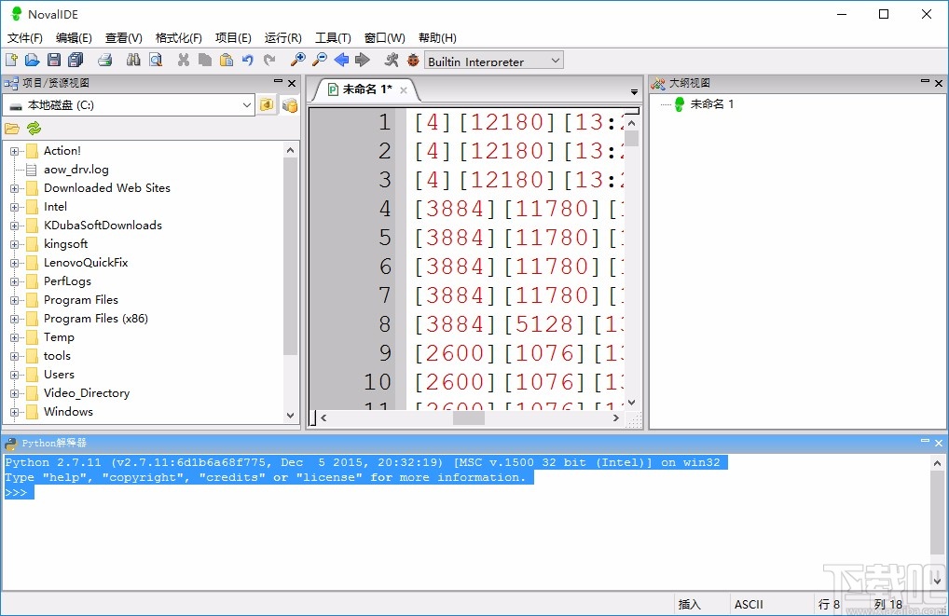Click the magnifier-on-page search icon
Screen dimensions: 949x616
pyautogui.click(x=156, y=60)
